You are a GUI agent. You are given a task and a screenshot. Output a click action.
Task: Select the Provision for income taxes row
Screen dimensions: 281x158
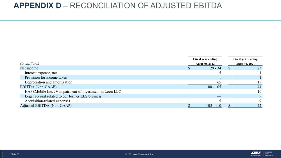point(141,78)
